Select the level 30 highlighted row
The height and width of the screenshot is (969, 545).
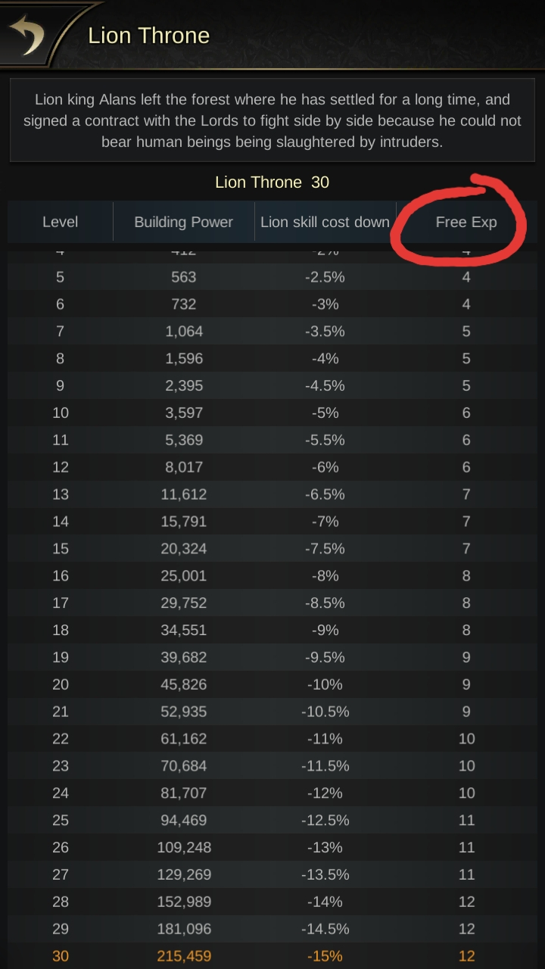pos(272,956)
